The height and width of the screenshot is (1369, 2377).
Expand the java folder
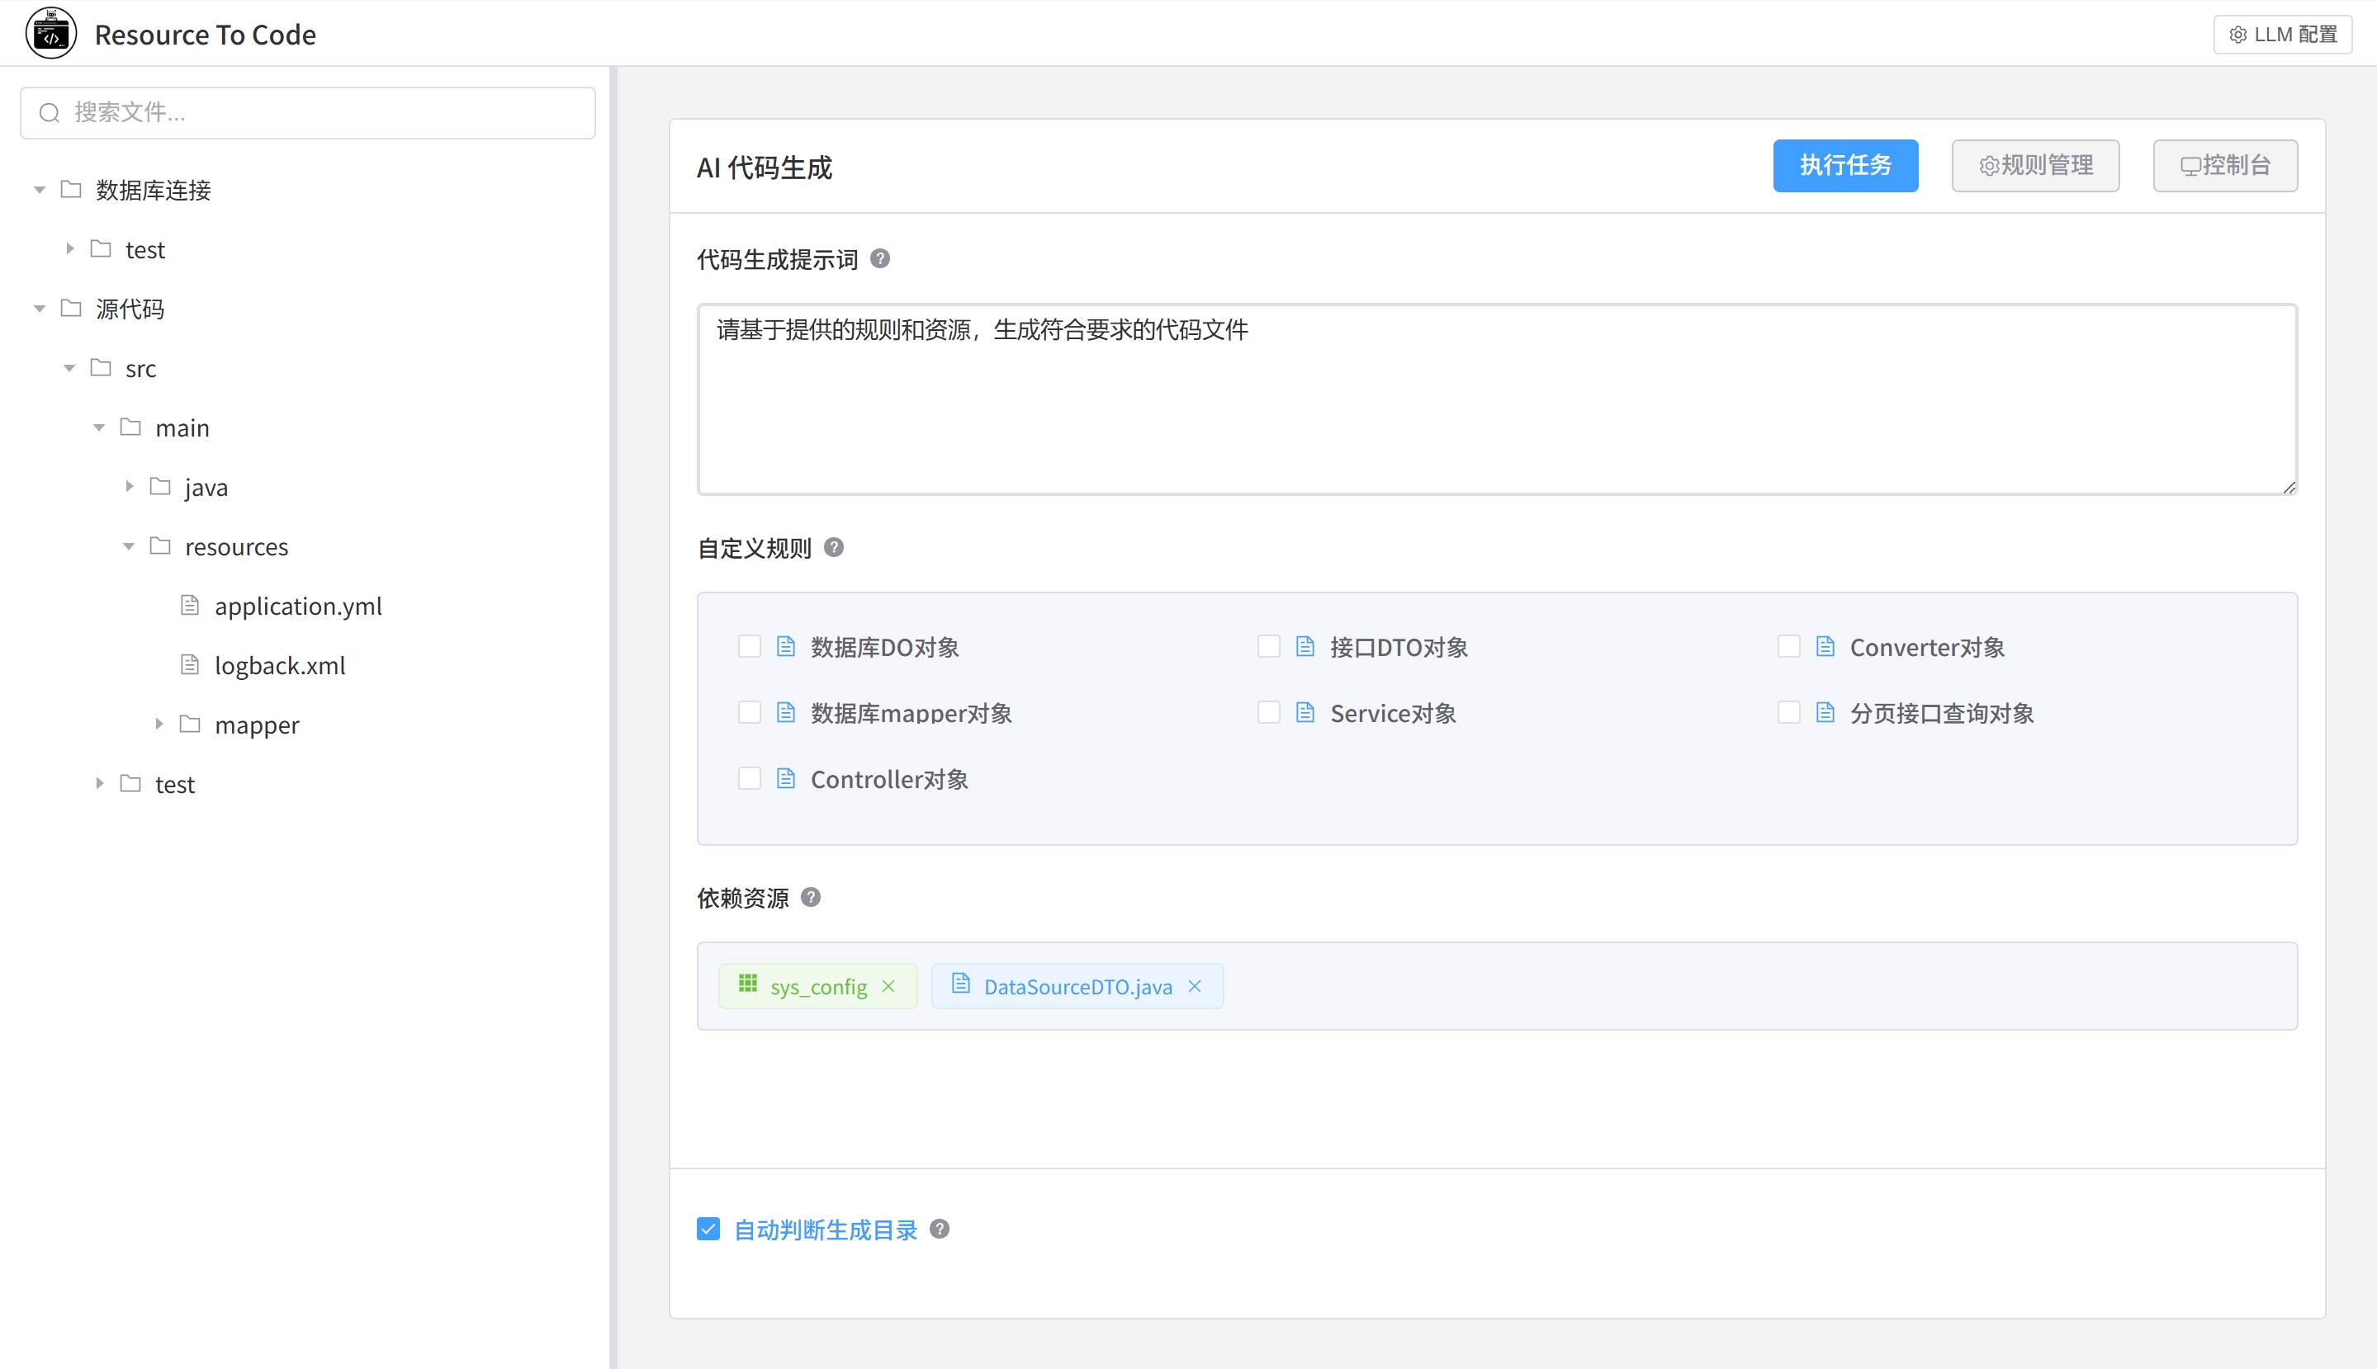[x=129, y=487]
